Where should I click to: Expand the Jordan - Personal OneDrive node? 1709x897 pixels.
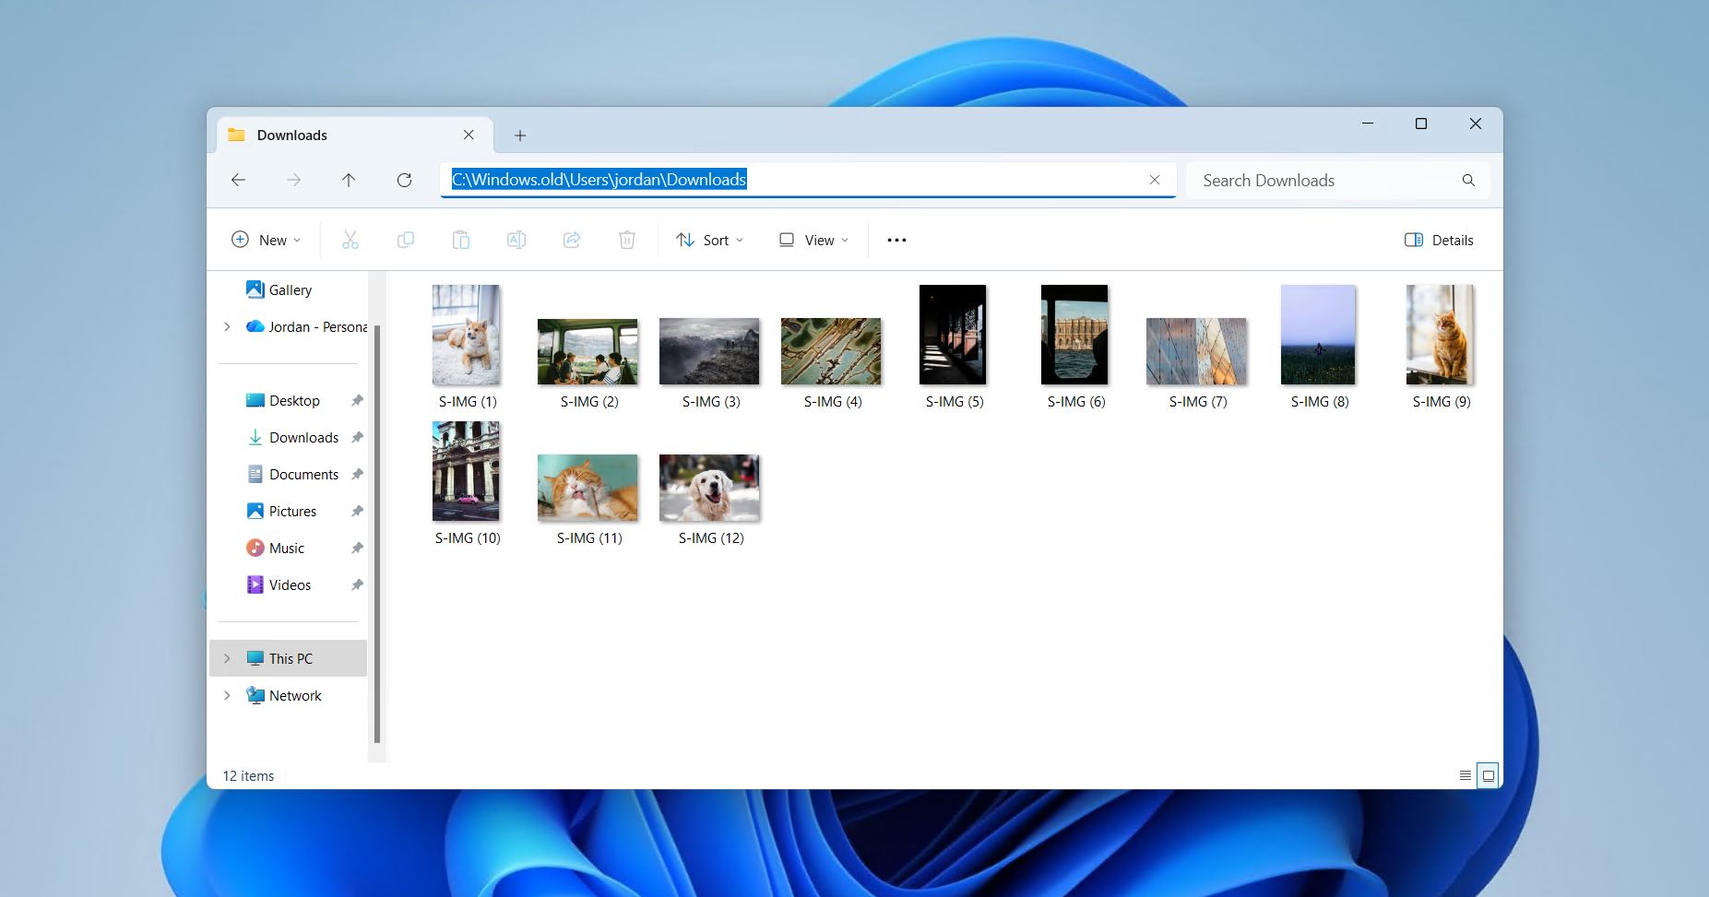coord(227,326)
